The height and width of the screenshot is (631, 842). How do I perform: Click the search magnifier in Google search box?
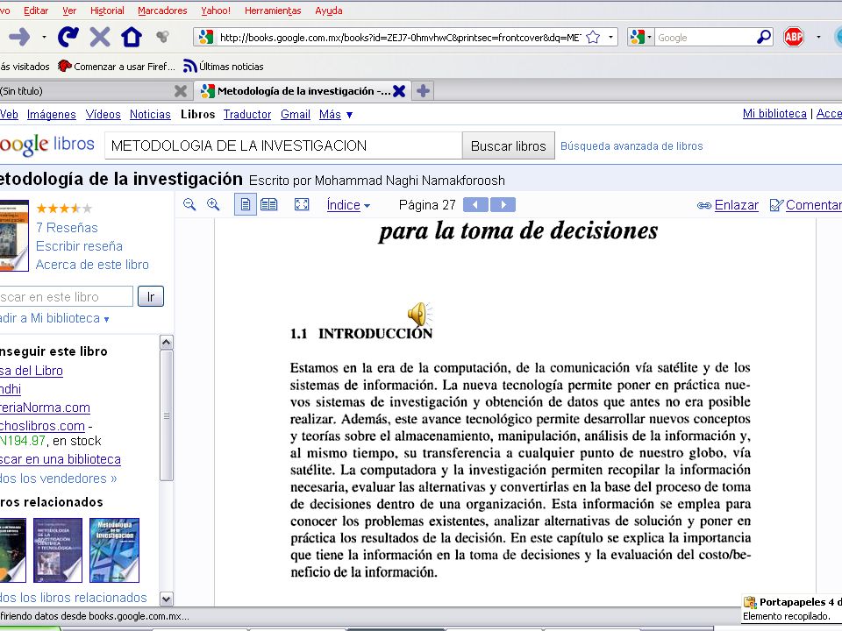[764, 37]
